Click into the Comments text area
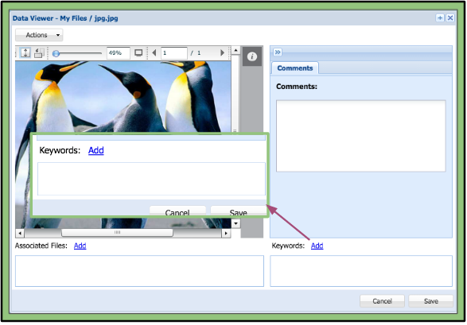 (360, 136)
